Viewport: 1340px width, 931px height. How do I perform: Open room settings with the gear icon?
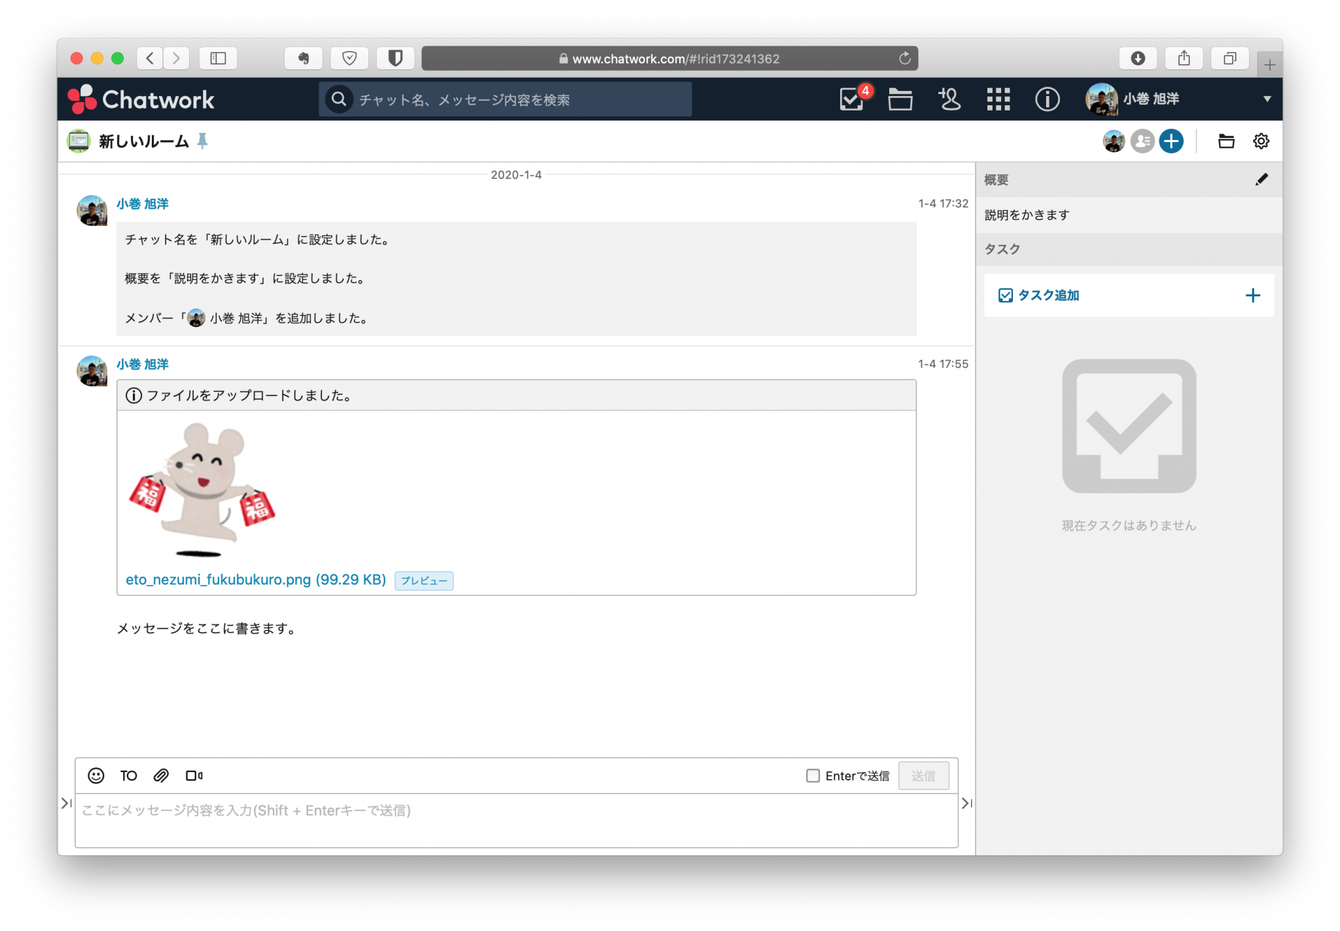tap(1260, 141)
